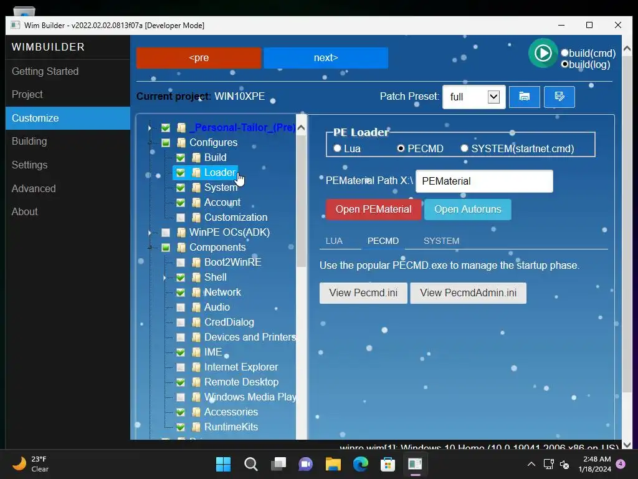Open Task View in taskbar

[x=279, y=464]
